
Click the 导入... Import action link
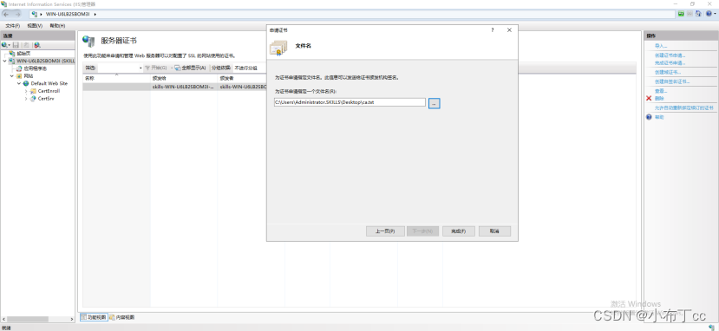tap(661, 46)
